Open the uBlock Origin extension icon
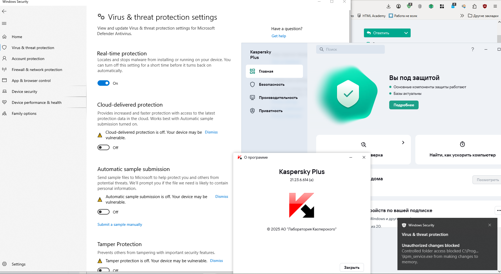Screen dimensions: 501x274 (x=485, y=6)
